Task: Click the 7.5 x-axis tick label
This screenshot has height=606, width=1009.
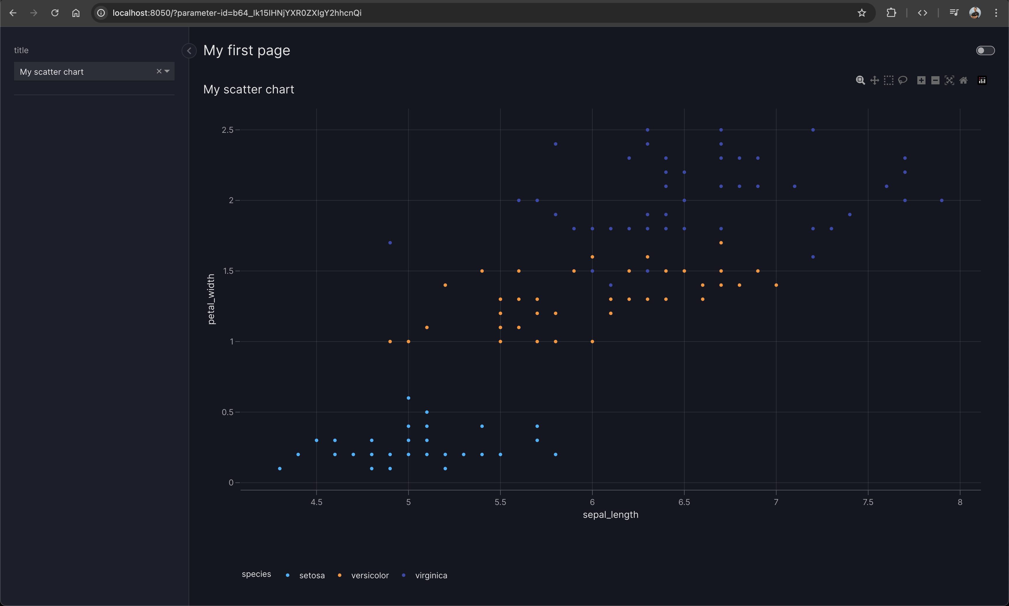Action: (x=868, y=502)
